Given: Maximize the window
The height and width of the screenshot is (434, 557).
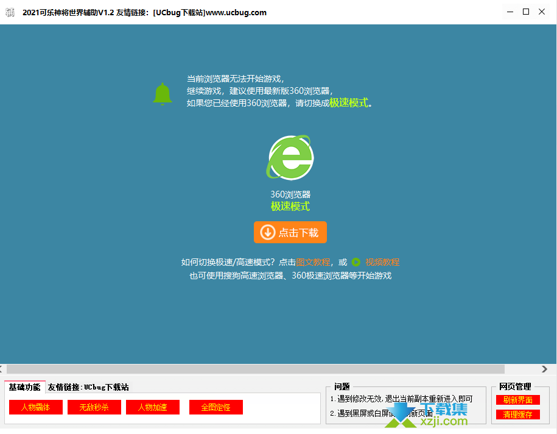Looking at the screenshot, I should (x=526, y=12).
